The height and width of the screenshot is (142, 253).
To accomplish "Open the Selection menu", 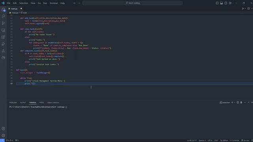I will tap(24, 3).
